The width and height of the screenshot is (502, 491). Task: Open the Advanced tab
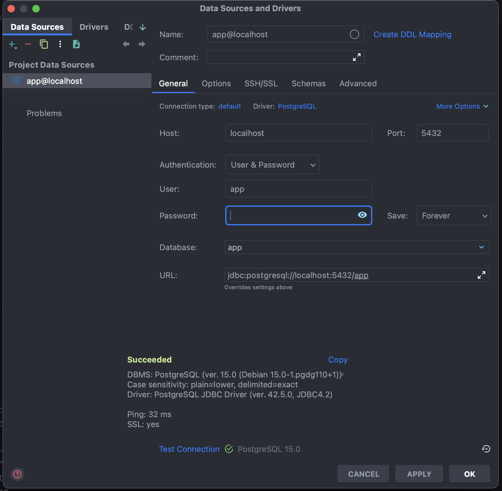pyautogui.click(x=358, y=83)
